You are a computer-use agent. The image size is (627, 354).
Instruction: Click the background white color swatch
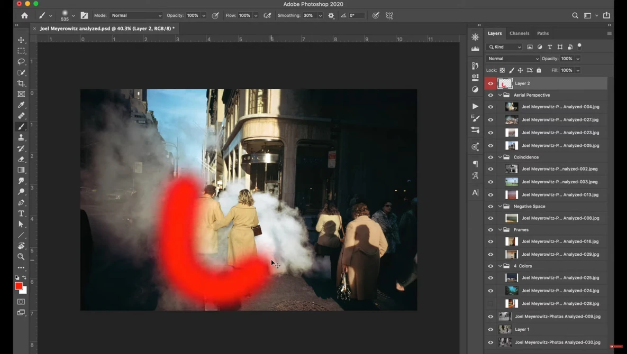point(24,291)
